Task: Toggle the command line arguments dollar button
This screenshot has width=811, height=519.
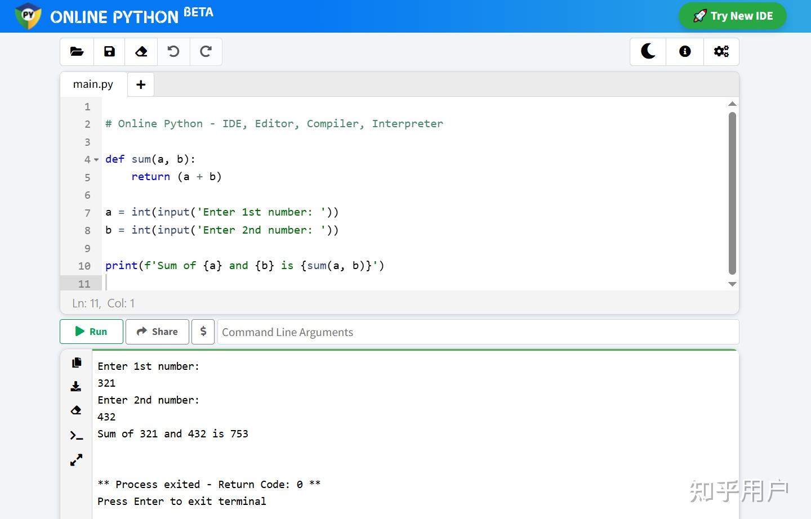Action: point(203,332)
